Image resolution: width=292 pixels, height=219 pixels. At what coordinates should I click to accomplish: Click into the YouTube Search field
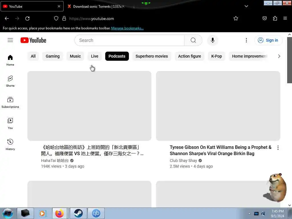click(129, 40)
